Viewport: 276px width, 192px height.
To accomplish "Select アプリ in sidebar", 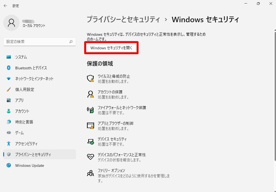I will pyautogui.click(x=40, y=100).
